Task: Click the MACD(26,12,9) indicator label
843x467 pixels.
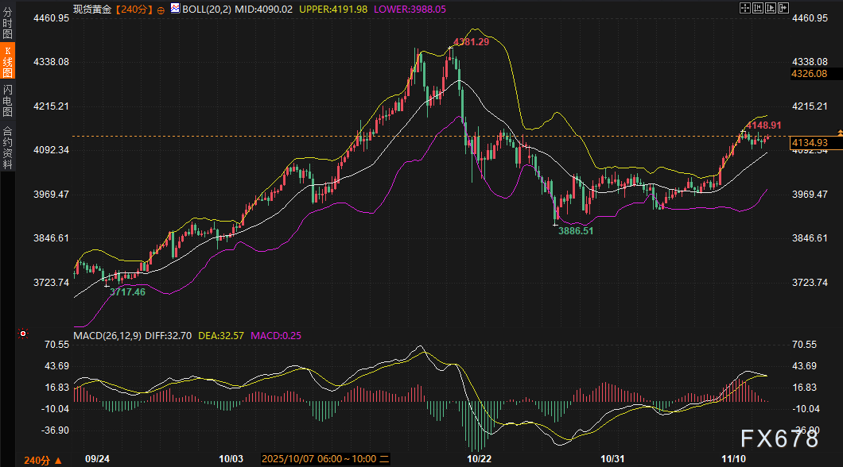Action: point(107,336)
